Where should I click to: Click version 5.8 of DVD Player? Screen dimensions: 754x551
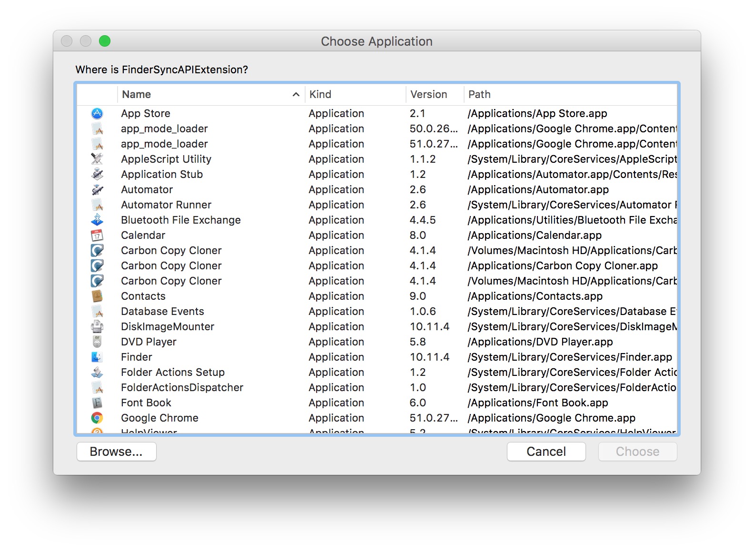(x=418, y=342)
